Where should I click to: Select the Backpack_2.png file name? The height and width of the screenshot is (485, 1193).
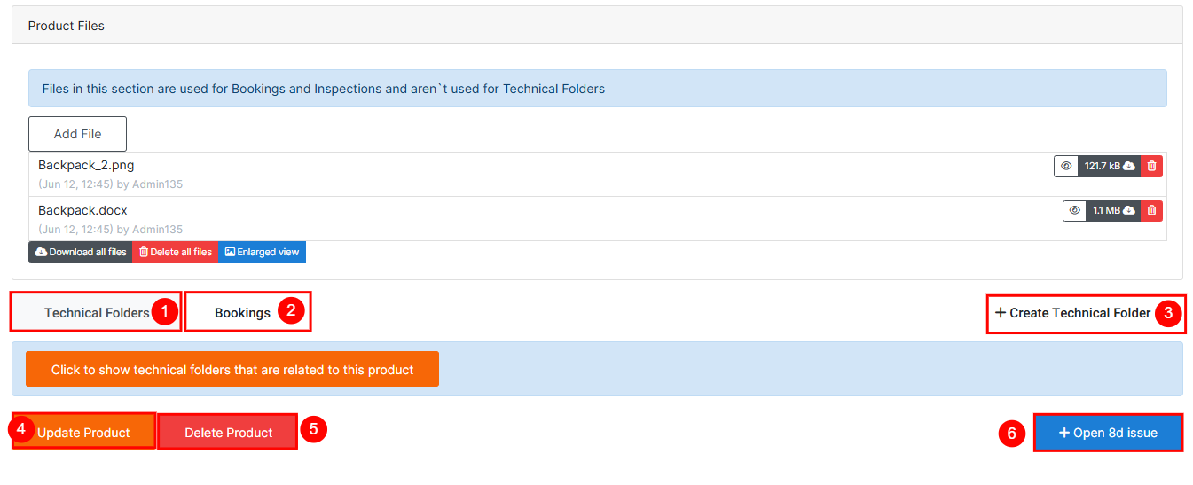click(x=86, y=165)
